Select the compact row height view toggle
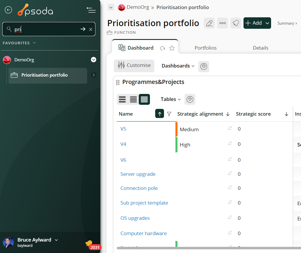 144,99
